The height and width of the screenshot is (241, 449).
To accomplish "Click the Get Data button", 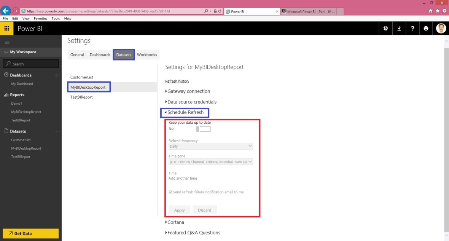I will pyautogui.click(x=30, y=233).
